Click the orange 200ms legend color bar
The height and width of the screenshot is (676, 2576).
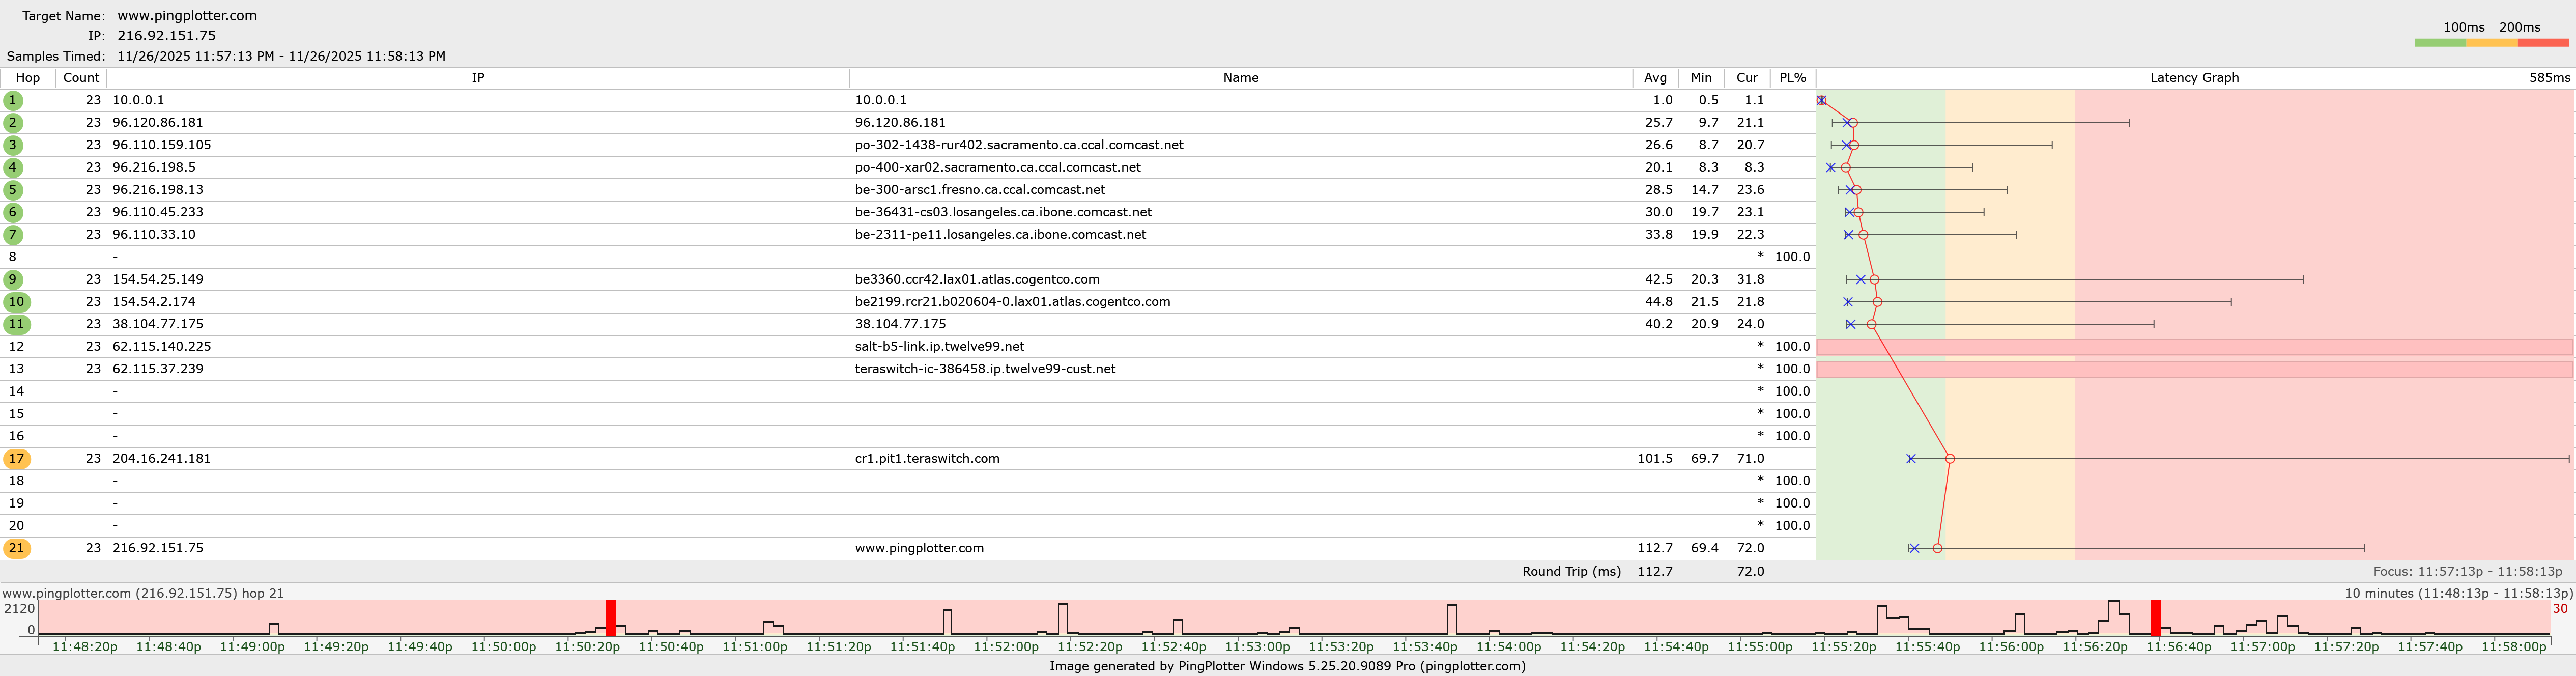click(2491, 43)
